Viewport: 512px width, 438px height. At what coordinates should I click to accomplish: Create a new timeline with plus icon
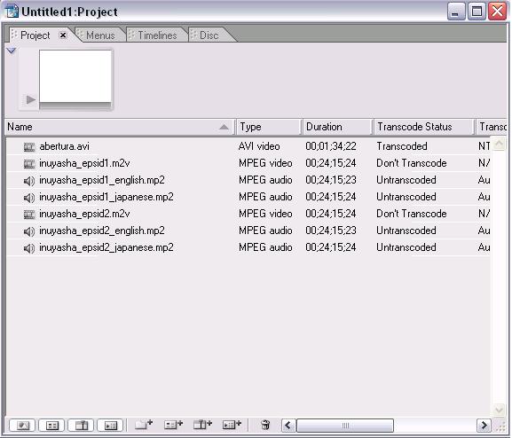click(x=202, y=425)
